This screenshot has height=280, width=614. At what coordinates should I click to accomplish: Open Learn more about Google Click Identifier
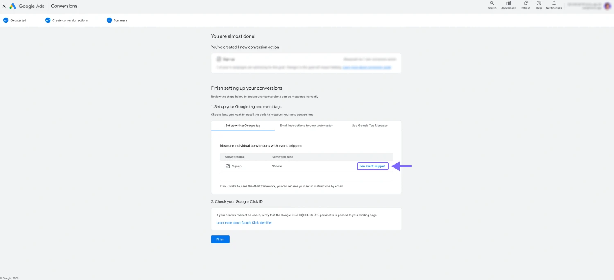pyautogui.click(x=244, y=222)
